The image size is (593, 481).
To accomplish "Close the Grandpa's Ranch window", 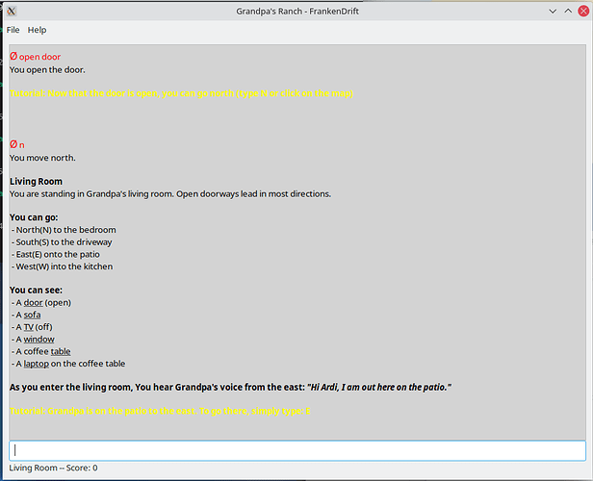I will click(583, 12).
